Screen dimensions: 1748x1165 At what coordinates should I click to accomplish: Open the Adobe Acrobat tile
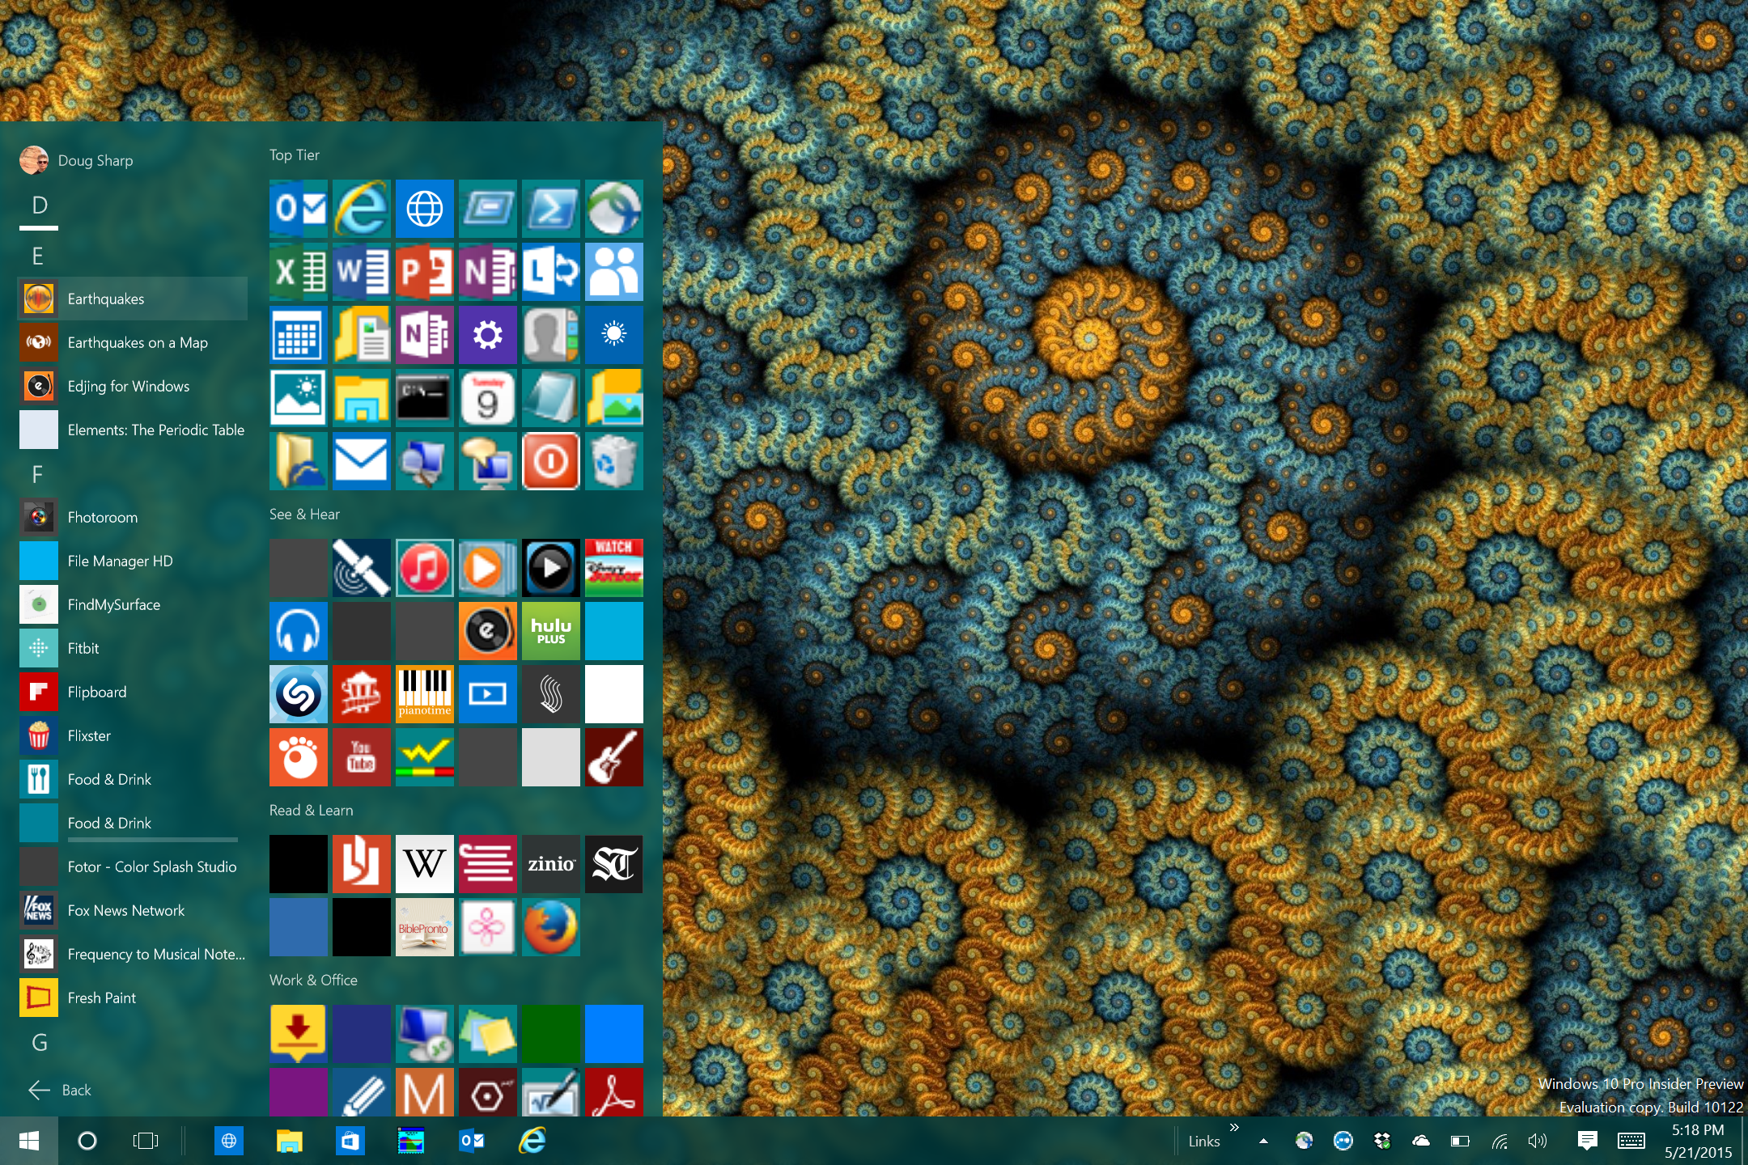[614, 1092]
